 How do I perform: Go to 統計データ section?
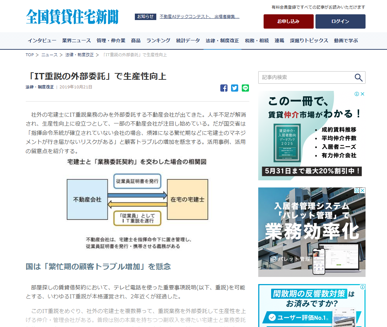click(x=188, y=40)
